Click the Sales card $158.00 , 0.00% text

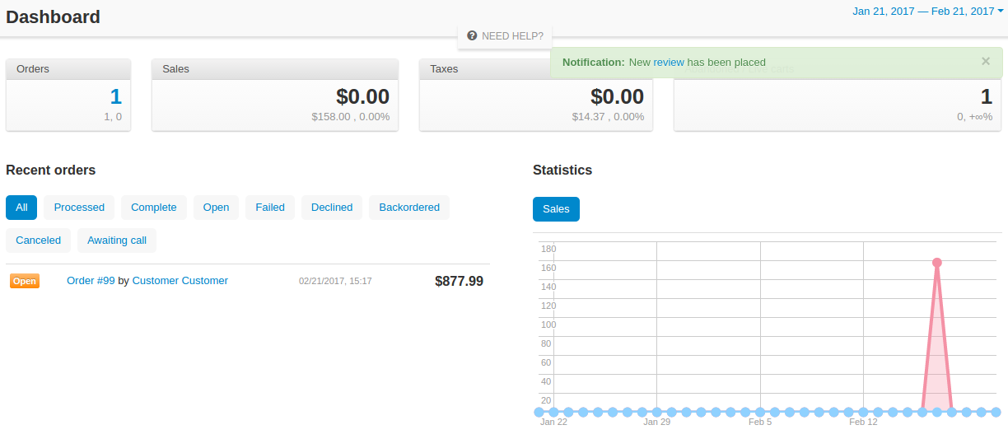click(x=351, y=117)
